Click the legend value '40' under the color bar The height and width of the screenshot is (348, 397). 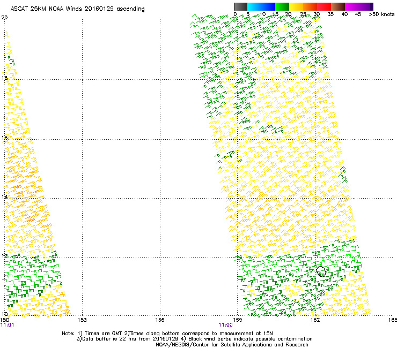pos(344,14)
